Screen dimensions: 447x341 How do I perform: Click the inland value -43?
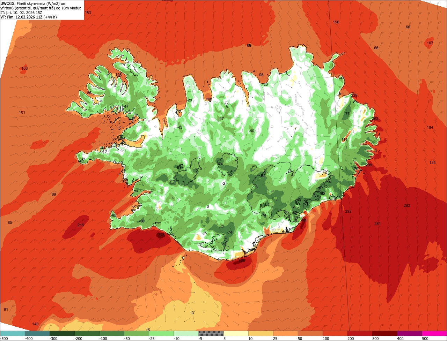point(179,127)
